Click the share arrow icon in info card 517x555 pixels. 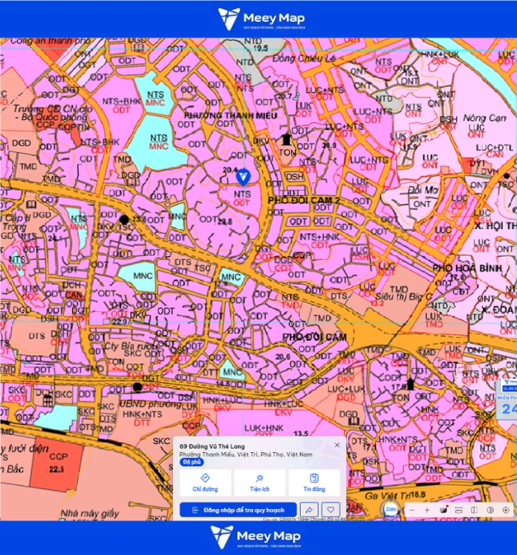tap(309, 510)
